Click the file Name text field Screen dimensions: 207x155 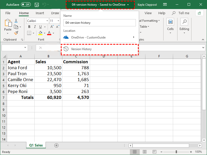tap(100, 23)
